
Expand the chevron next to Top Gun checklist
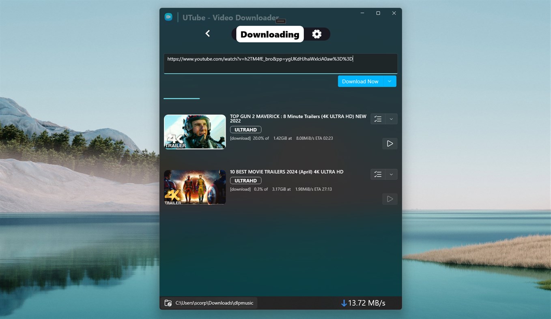(390, 119)
